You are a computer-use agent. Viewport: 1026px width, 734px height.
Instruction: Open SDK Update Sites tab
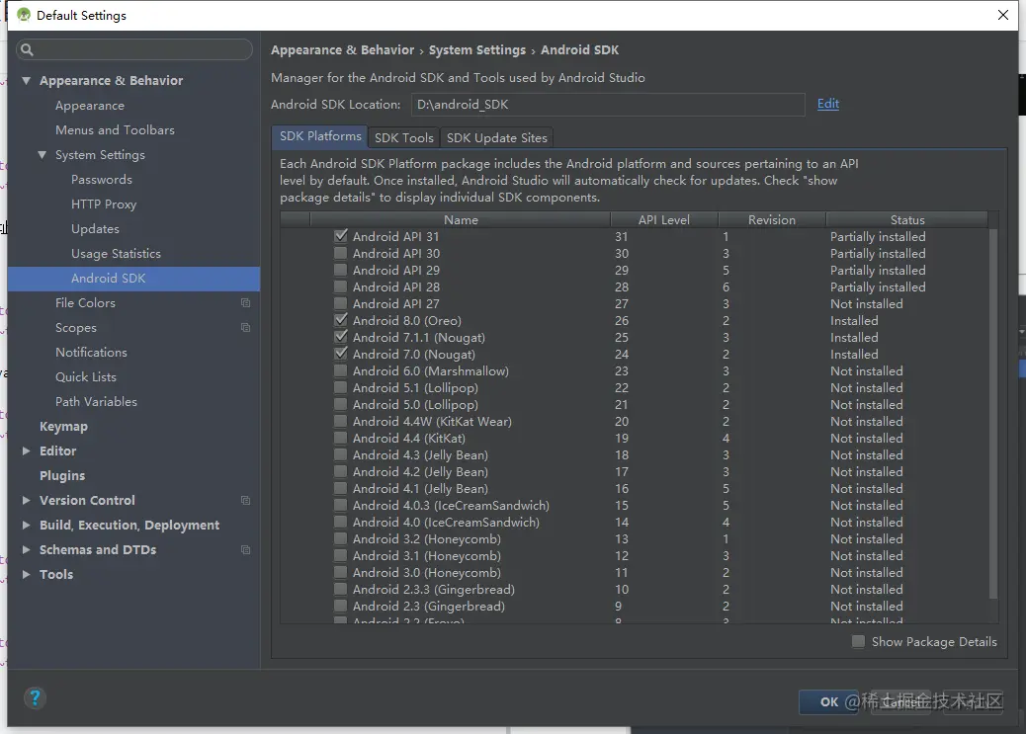(496, 138)
